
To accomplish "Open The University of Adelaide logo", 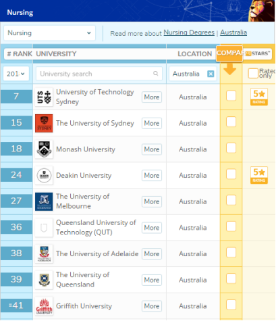I will click(44, 254).
